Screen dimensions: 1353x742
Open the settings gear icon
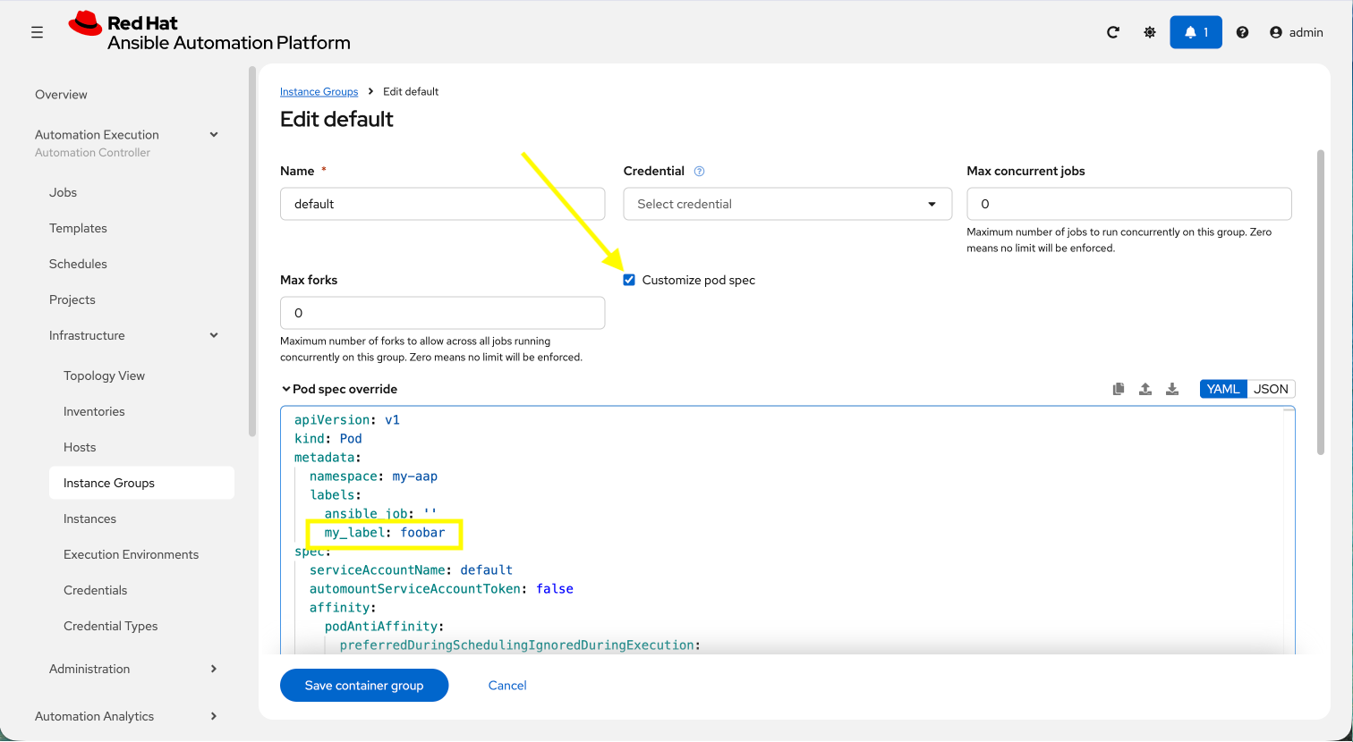pos(1150,31)
